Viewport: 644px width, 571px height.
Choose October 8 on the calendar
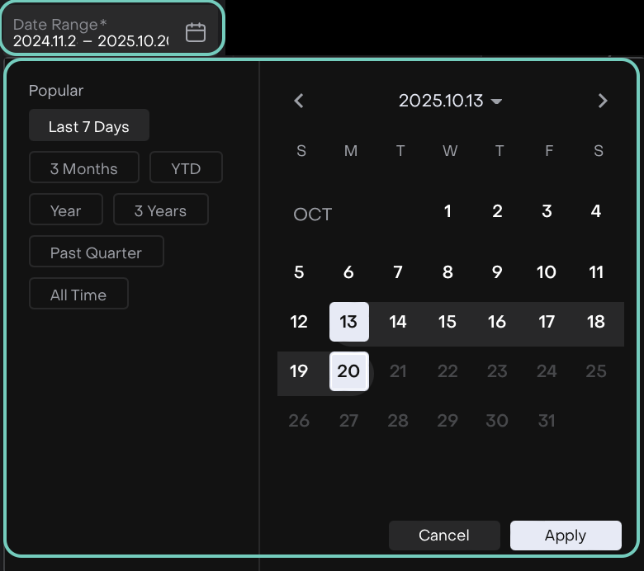pos(447,272)
